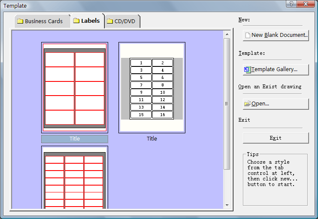318x219 pixels.
Task: Select the two-column red label template thumbnail
Action: 75,87
